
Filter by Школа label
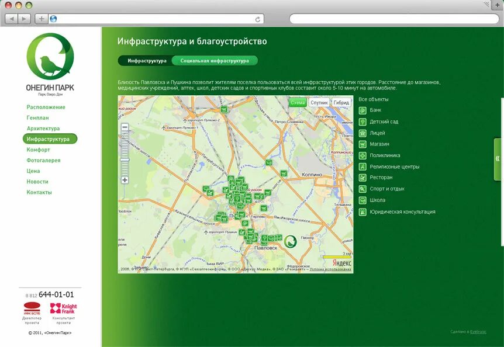click(377, 200)
